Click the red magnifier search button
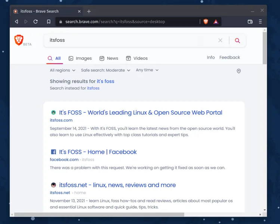 coord(237,40)
